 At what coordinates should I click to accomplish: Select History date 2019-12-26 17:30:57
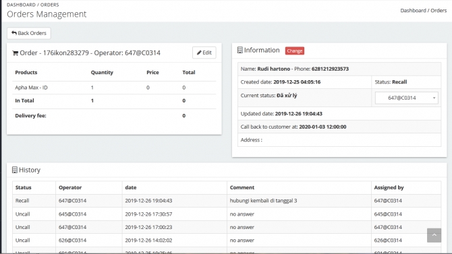148,214
